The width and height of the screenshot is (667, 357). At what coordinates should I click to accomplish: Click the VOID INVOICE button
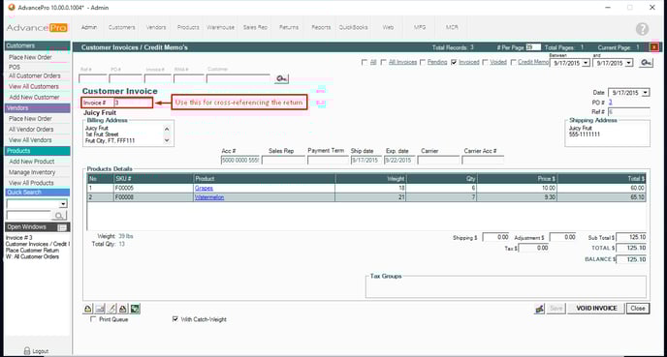click(596, 309)
